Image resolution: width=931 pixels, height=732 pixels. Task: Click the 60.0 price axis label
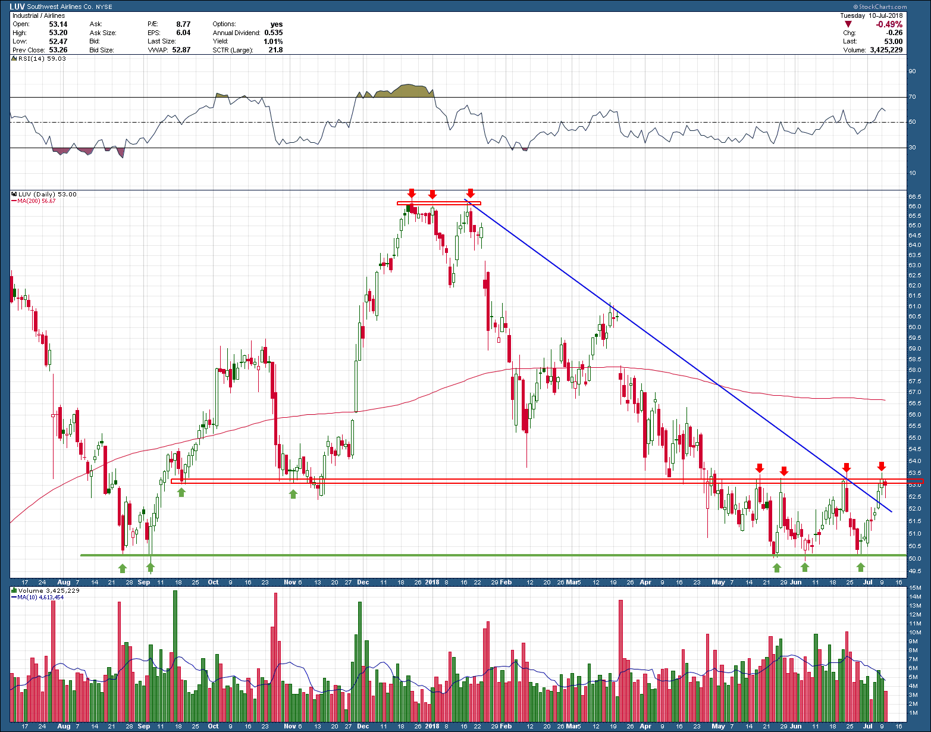tap(915, 327)
